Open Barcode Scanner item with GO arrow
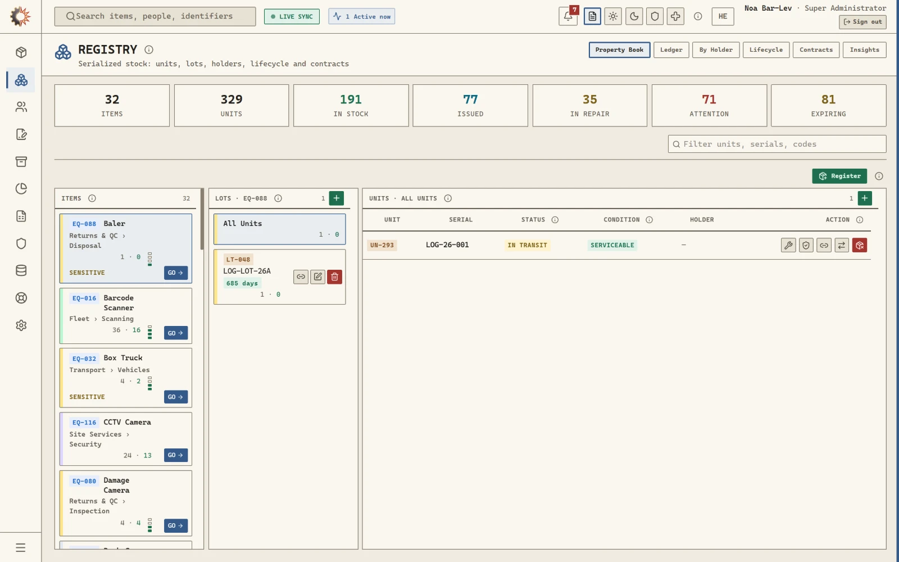Viewport: 899px width, 562px height. pyautogui.click(x=176, y=333)
